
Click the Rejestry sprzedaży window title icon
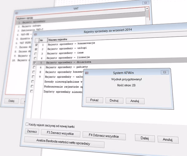pyautogui.click(x=36, y=34)
